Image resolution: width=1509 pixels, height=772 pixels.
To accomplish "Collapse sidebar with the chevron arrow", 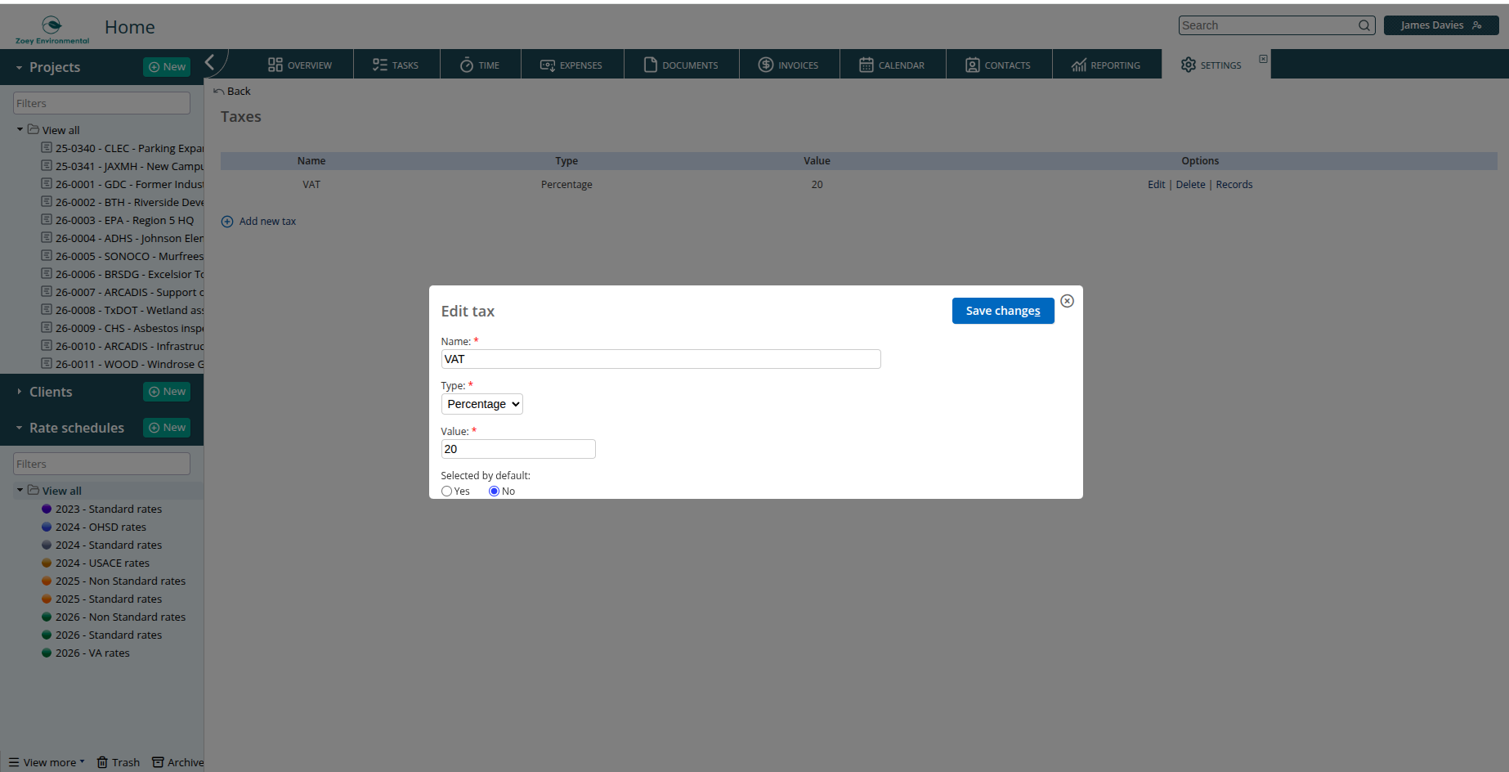I will [210, 61].
